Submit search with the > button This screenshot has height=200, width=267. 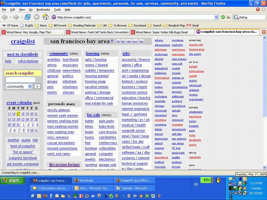click(38, 87)
